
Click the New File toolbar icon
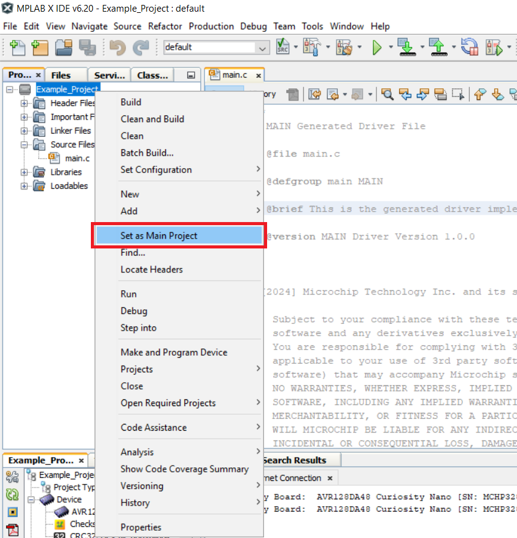click(x=18, y=47)
